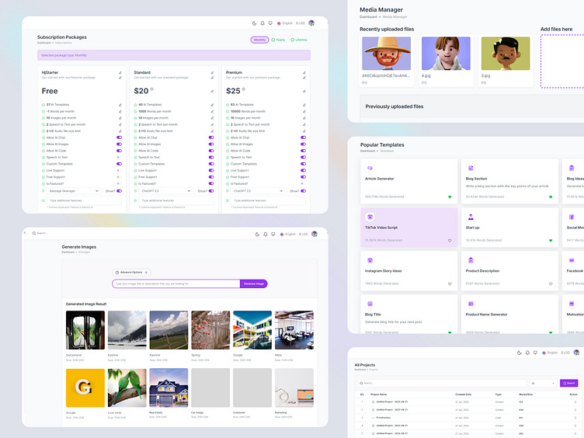The height and width of the screenshot is (438, 584).
Task: Select the Lifetime package type
Action: [x=299, y=40]
